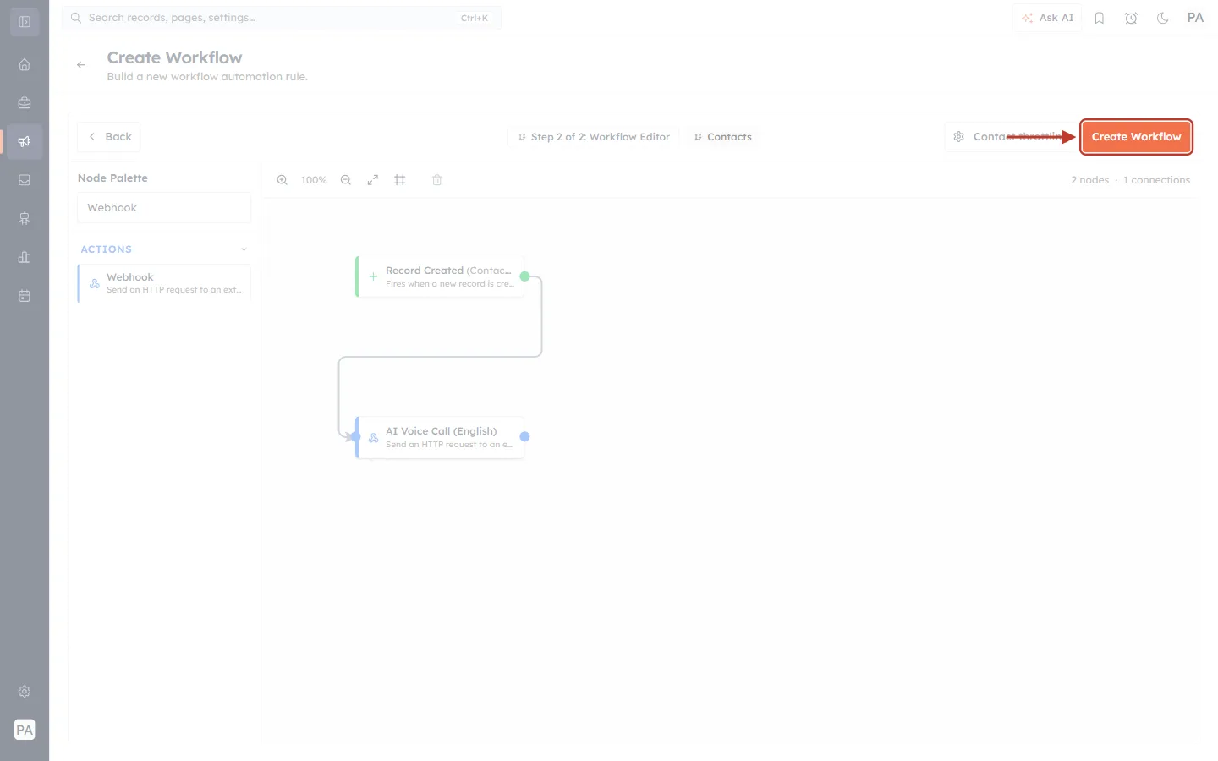The image size is (1218, 761).
Task: Click the back arrow beside Create Workflow title
Action: pyautogui.click(x=81, y=65)
